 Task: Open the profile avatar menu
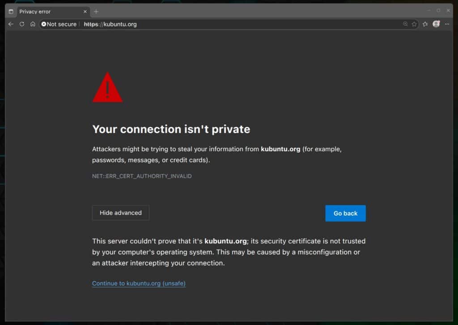[436, 24]
